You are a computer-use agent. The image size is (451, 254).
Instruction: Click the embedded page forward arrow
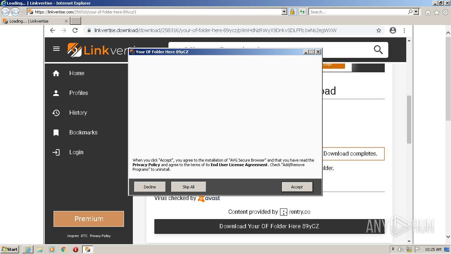coord(64,30)
